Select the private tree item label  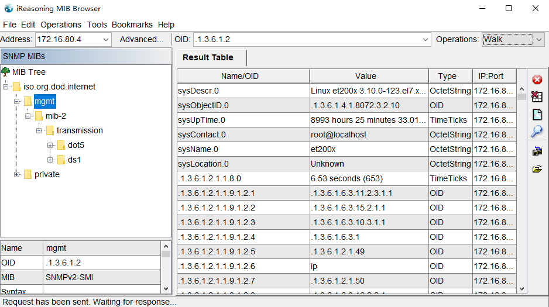click(x=47, y=174)
